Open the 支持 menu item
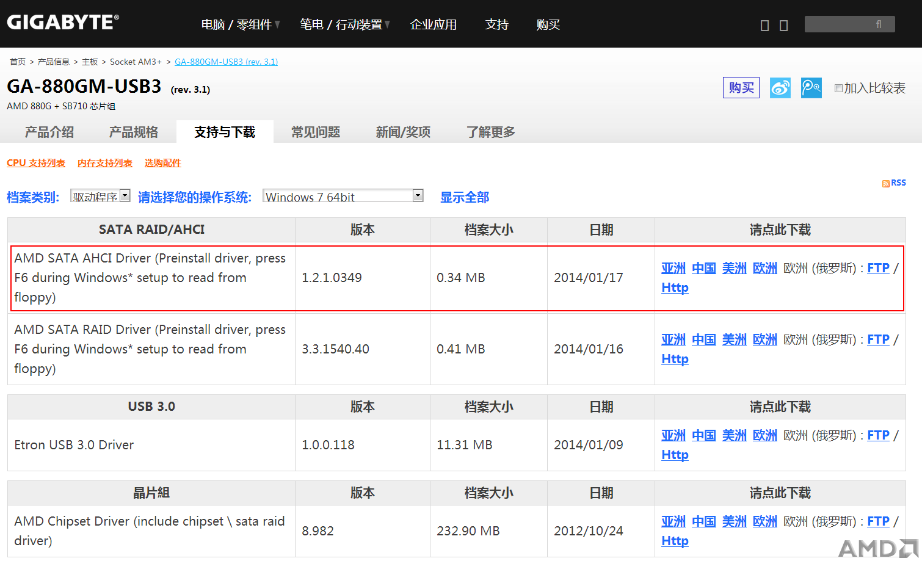This screenshot has width=922, height=561. [497, 24]
